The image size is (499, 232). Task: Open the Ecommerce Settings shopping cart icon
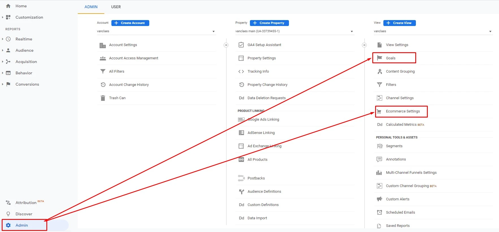pyautogui.click(x=380, y=111)
